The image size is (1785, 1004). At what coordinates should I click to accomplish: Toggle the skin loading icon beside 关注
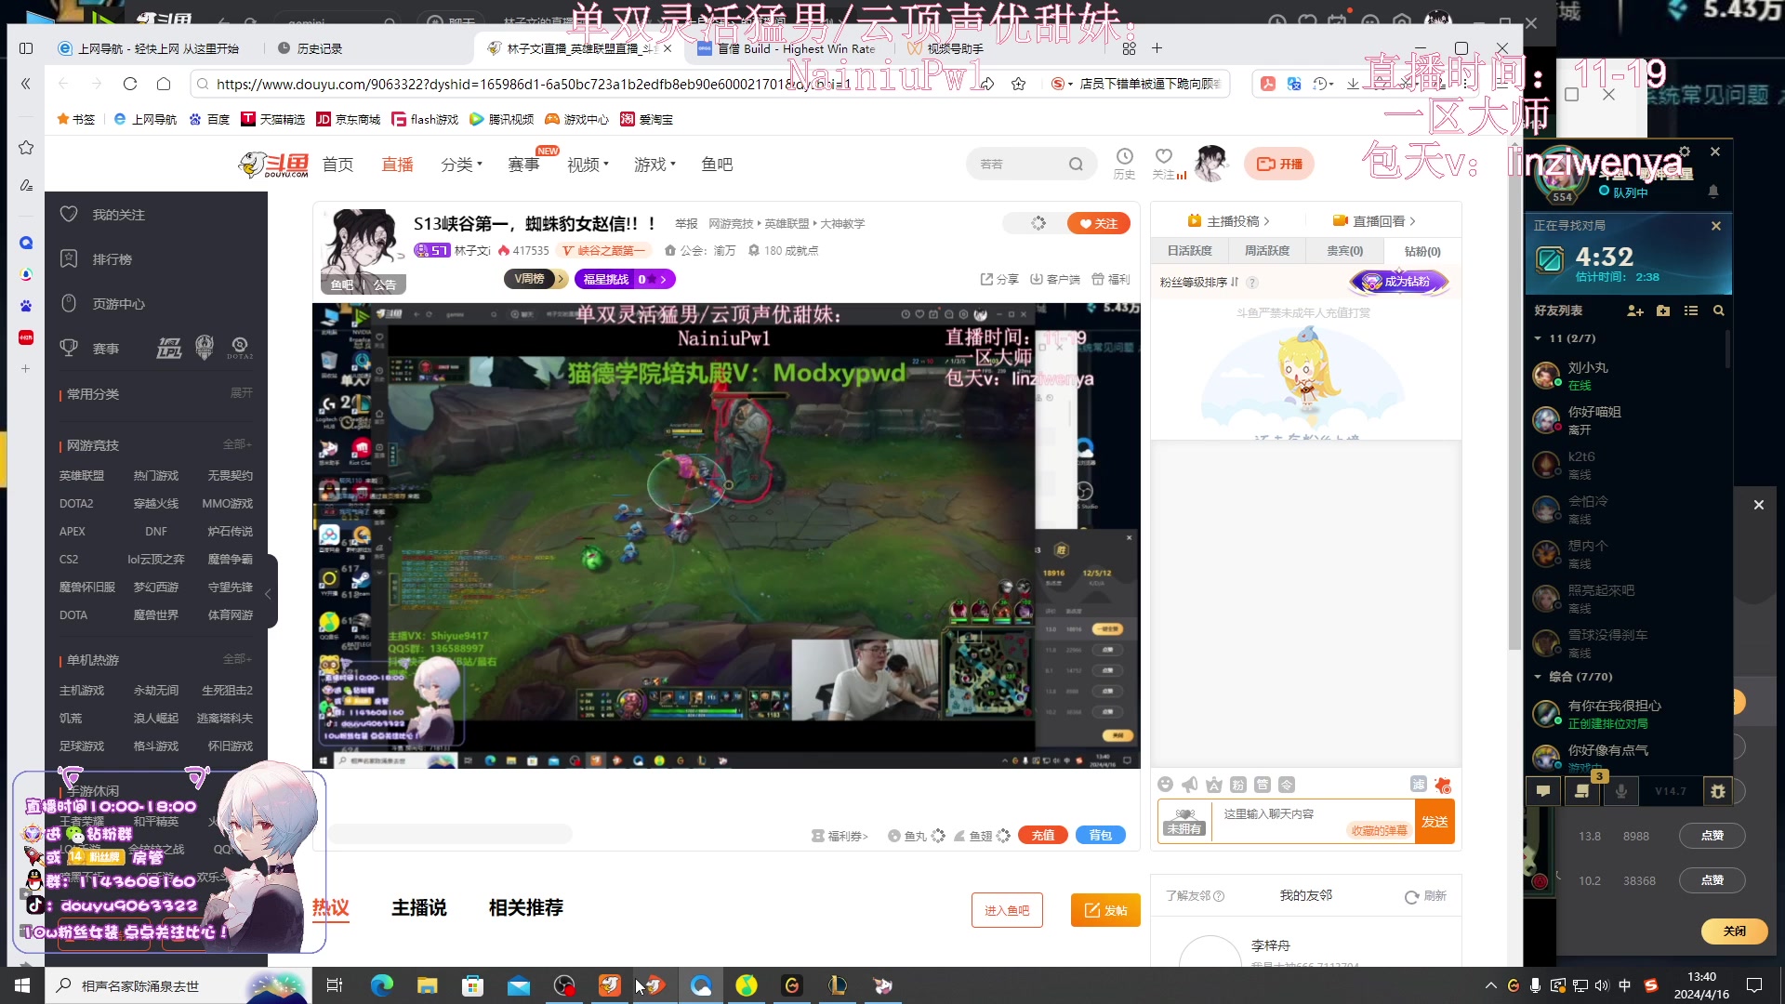pos(1038,223)
